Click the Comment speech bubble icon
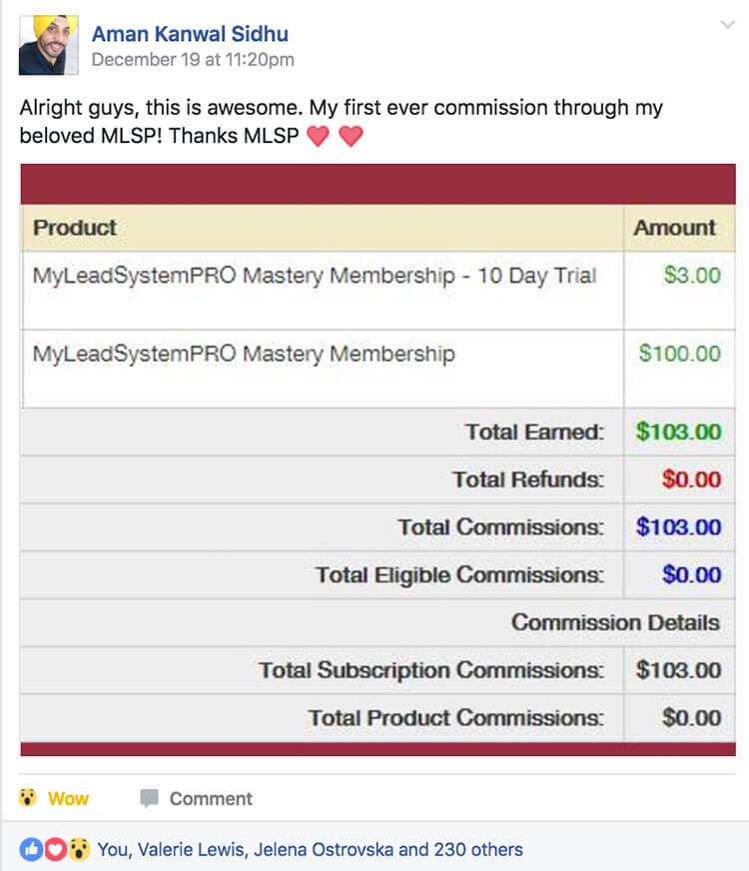 (x=150, y=798)
